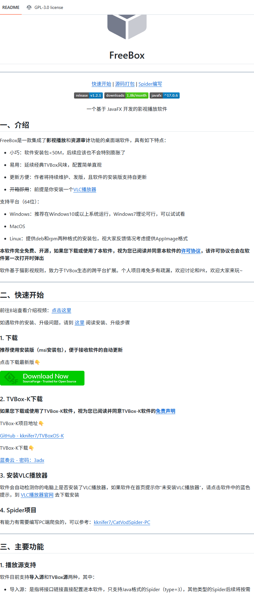Click the 推荐使用安装版 bold line
The width and height of the screenshot is (254, 593).
coord(61,350)
